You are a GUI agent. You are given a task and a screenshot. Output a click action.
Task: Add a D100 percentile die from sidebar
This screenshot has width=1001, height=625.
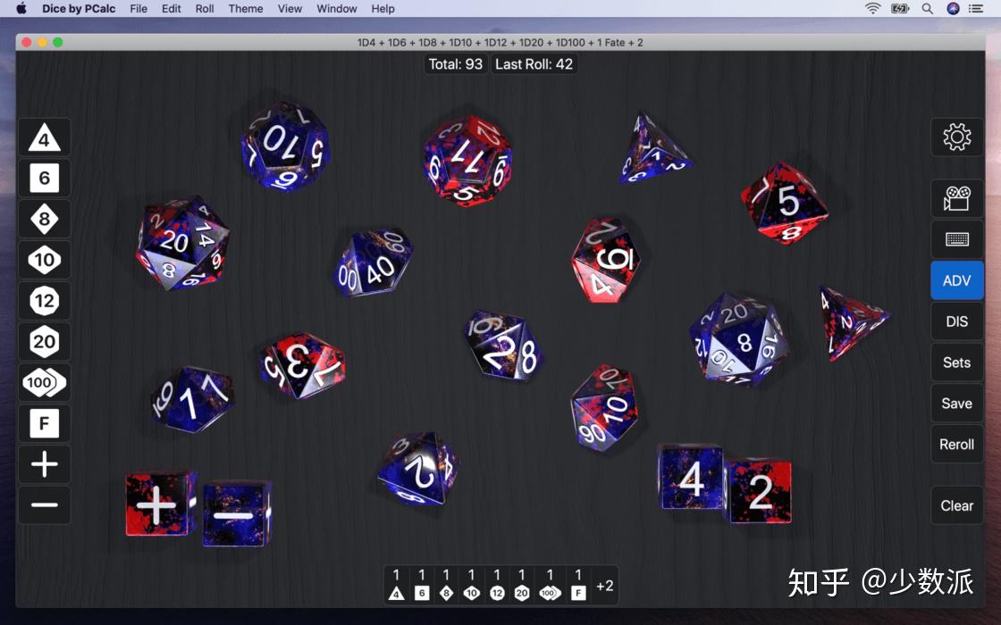[x=44, y=382]
